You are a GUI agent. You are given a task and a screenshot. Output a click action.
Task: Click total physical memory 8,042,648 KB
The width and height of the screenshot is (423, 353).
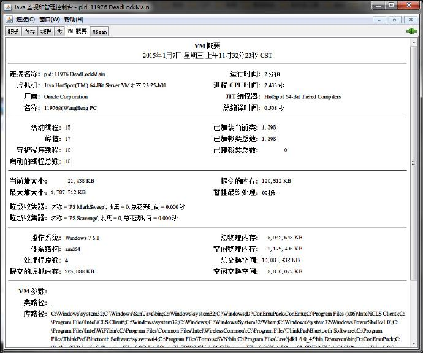tap(285, 238)
